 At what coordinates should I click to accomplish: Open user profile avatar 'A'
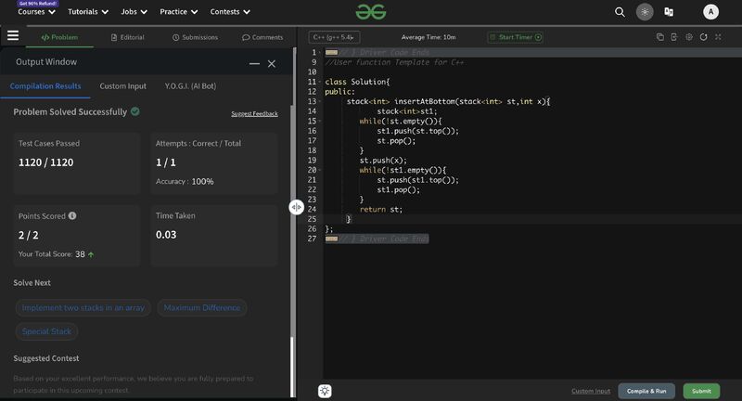[710, 12]
